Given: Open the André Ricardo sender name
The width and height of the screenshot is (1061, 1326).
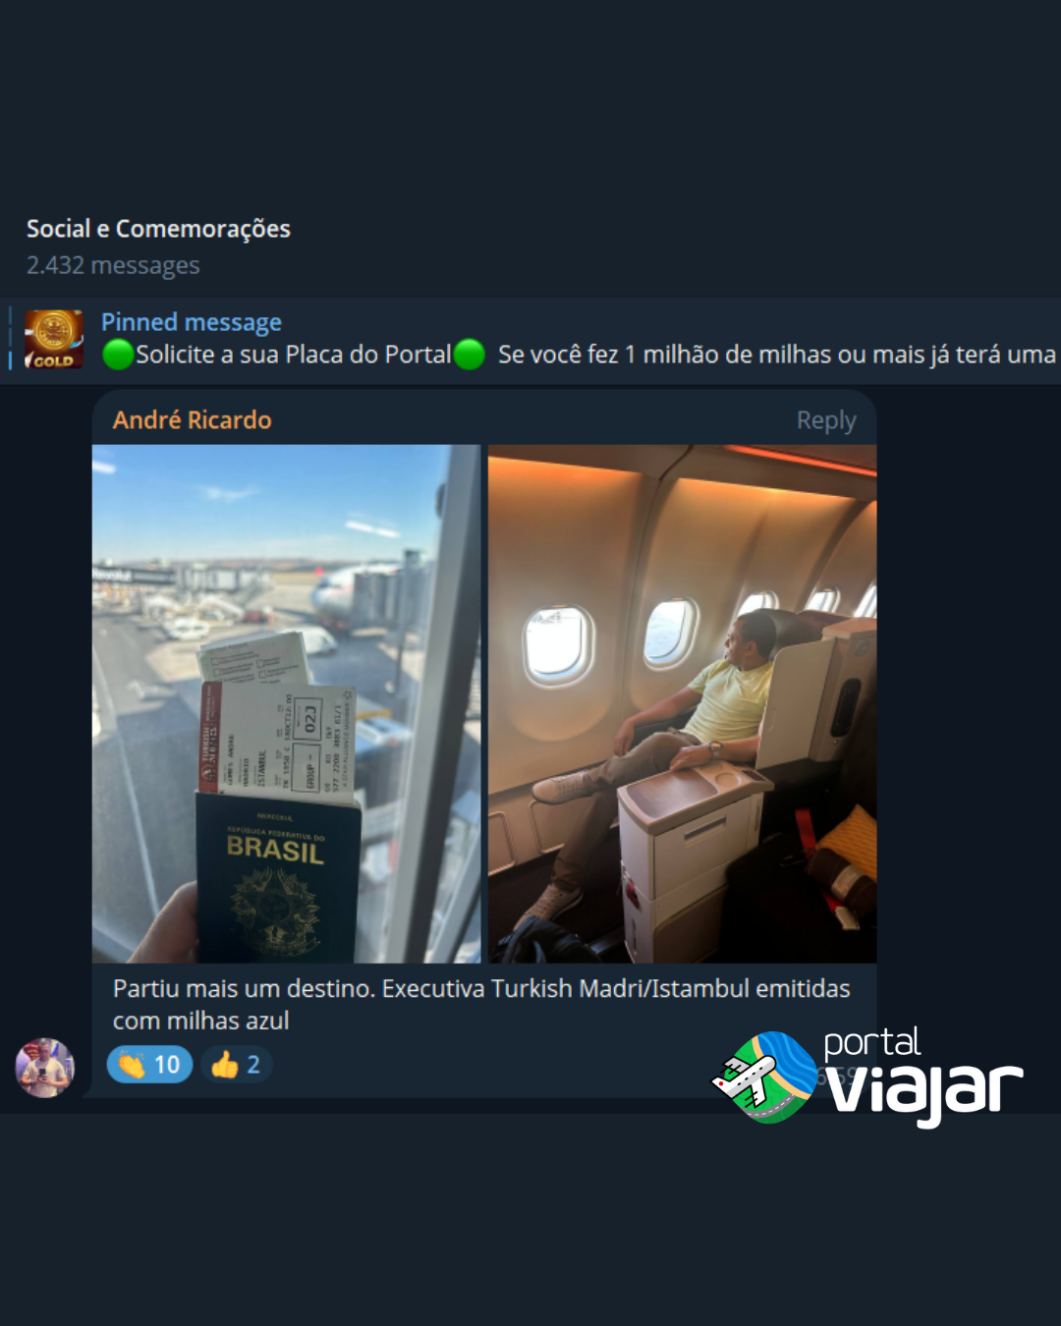Looking at the screenshot, I should 193,420.
